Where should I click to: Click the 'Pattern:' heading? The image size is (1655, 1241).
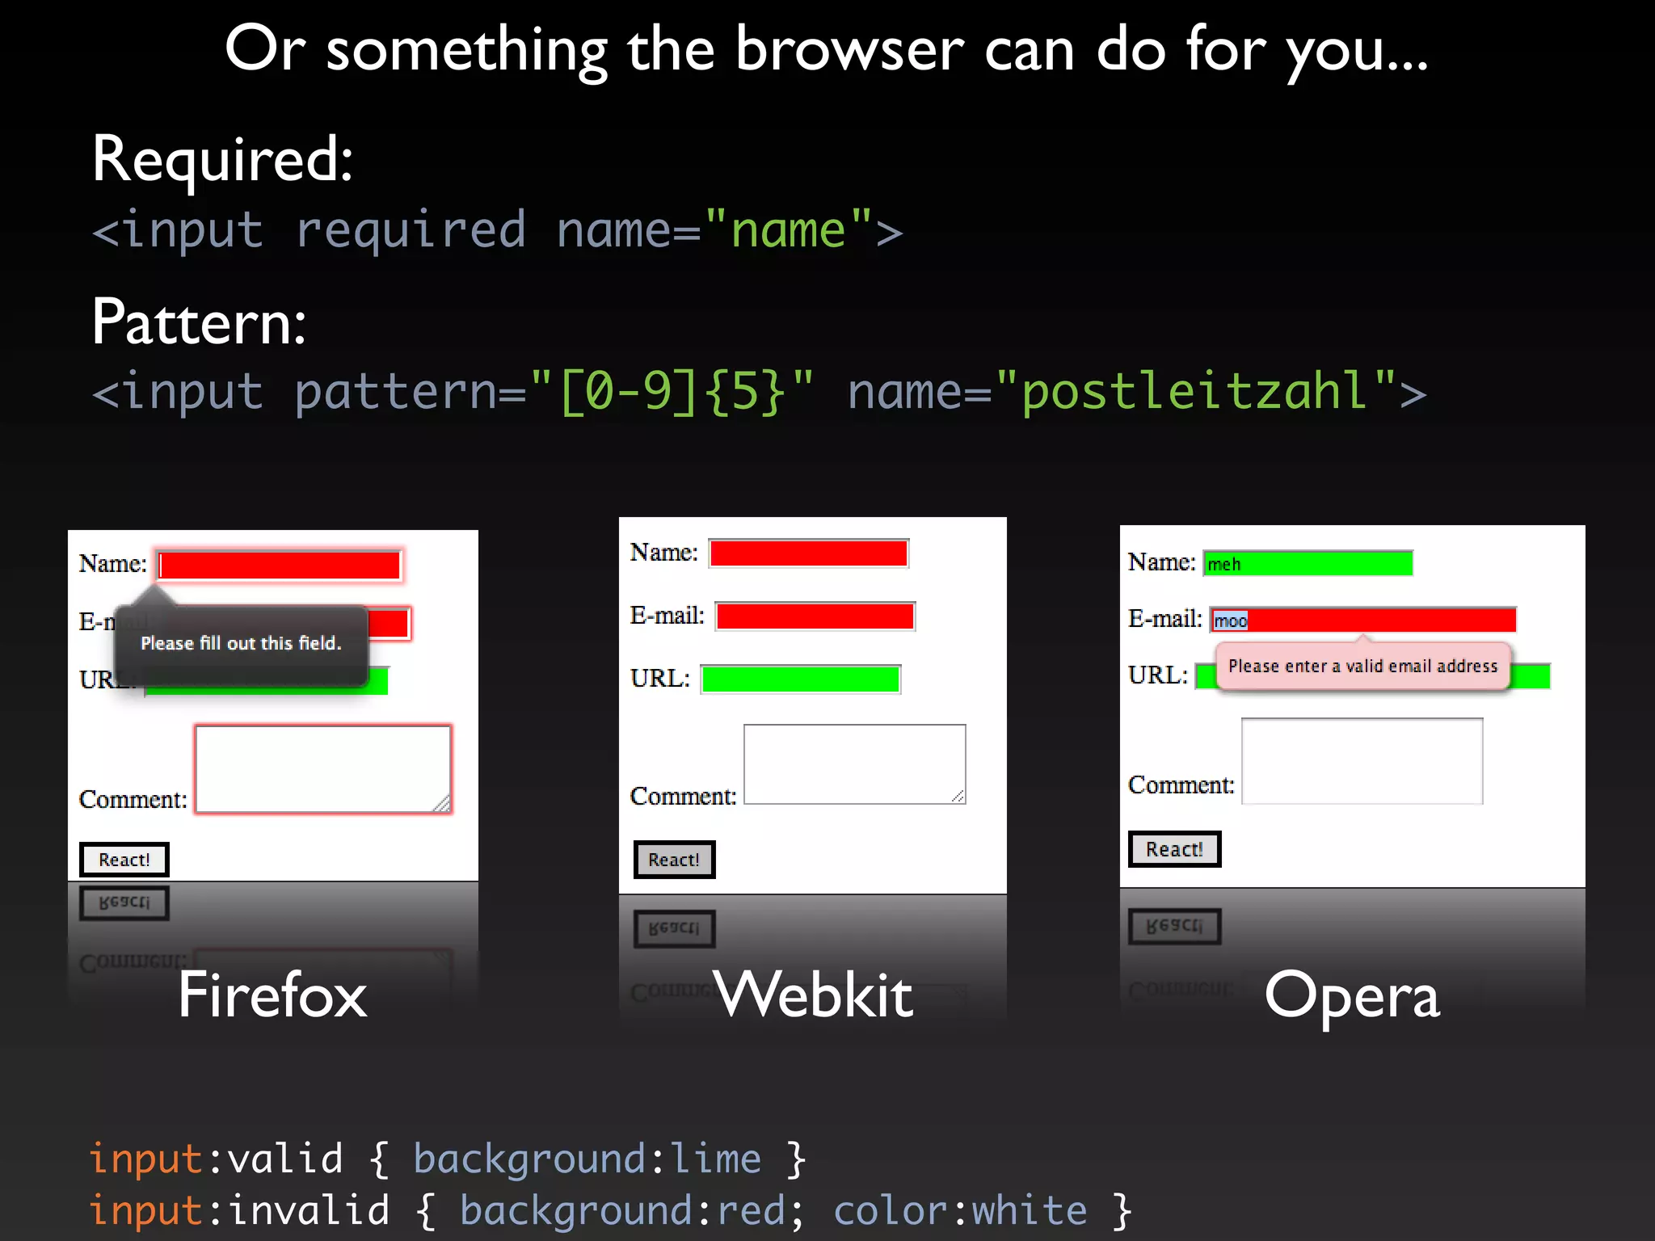coord(199,322)
